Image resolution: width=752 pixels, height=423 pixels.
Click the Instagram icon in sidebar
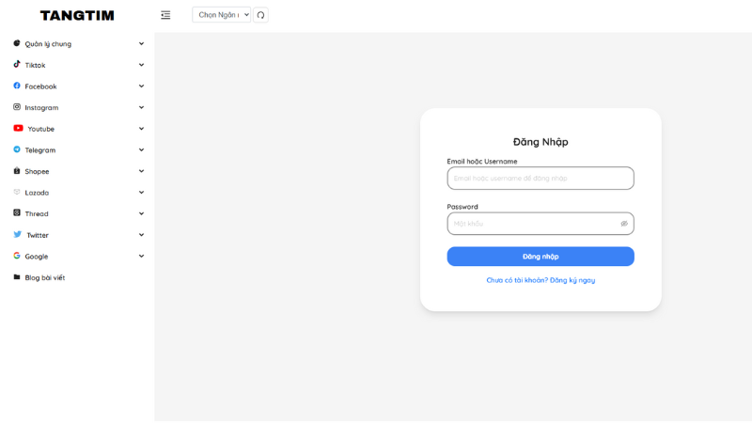point(17,107)
